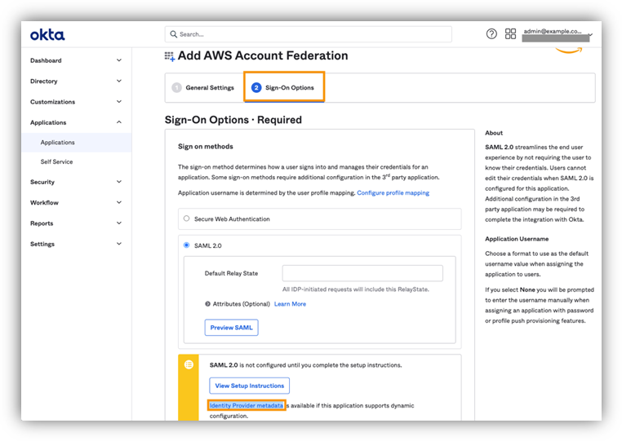Click the Preview SAML button
This screenshot has width=622, height=441.
[x=231, y=328]
